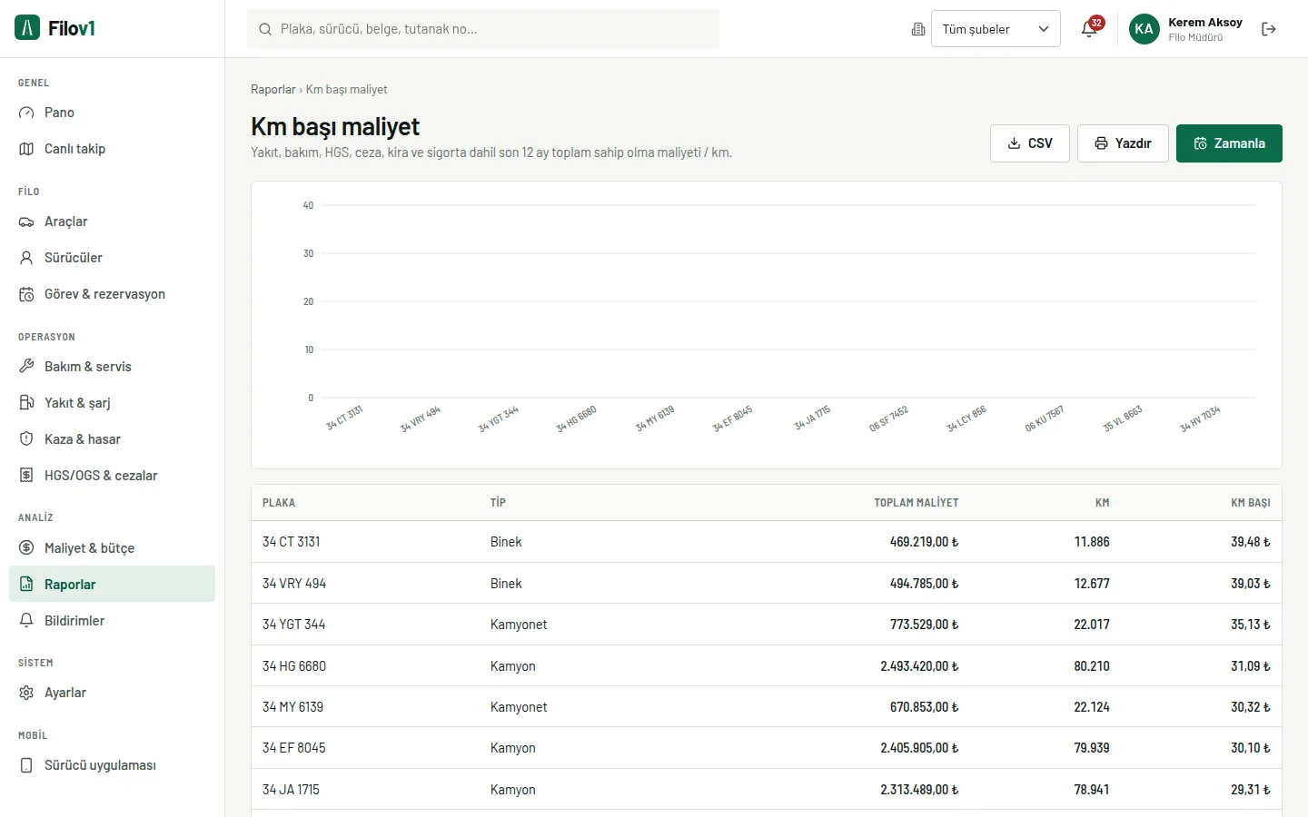
Task: Open the Araçlar section
Action: [112, 221]
